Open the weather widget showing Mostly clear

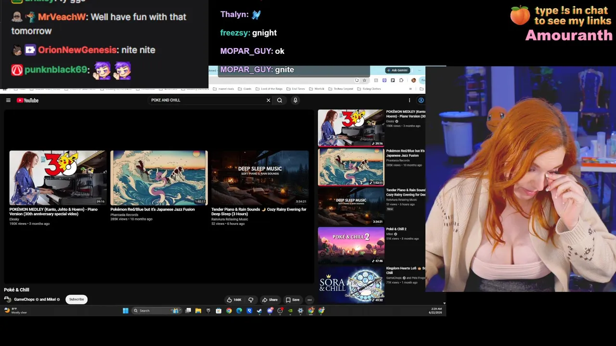(15, 311)
